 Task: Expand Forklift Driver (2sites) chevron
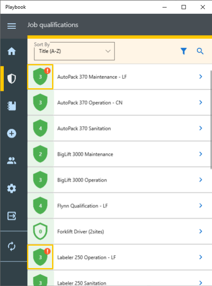(x=201, y=231)
